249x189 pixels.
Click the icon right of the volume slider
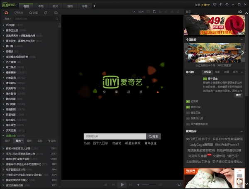click(160, 185)
